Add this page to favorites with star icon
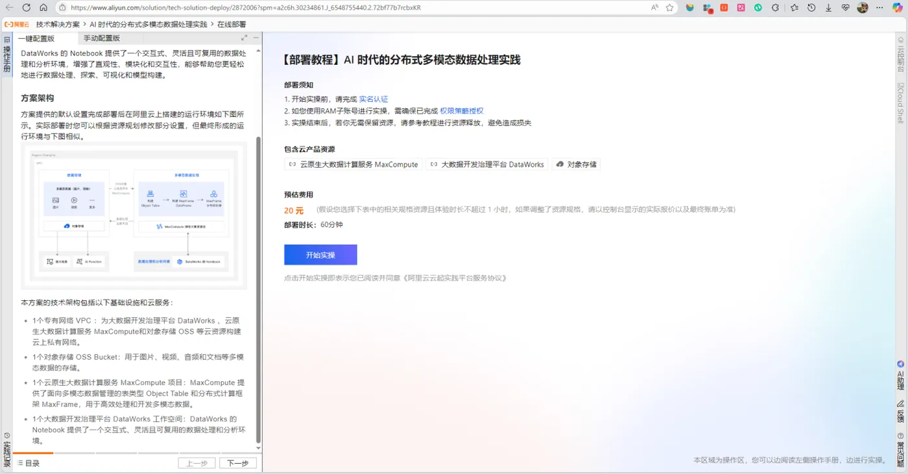 pos(669,8)
